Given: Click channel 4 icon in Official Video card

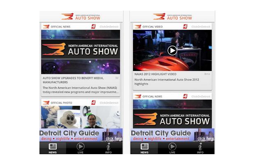Looking at the screenshot, I should pyautogui.click(x=185, y=26).
